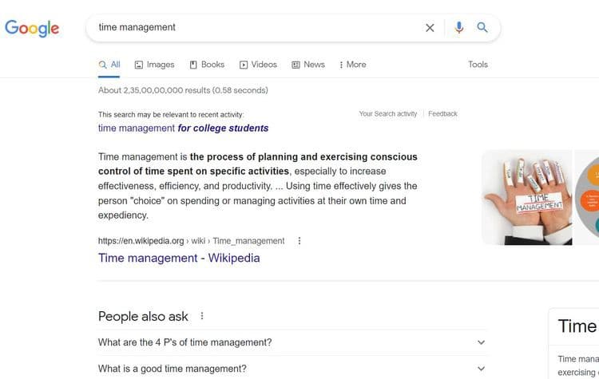
Task: Open the Images results tab
Action: coord(154,65)
